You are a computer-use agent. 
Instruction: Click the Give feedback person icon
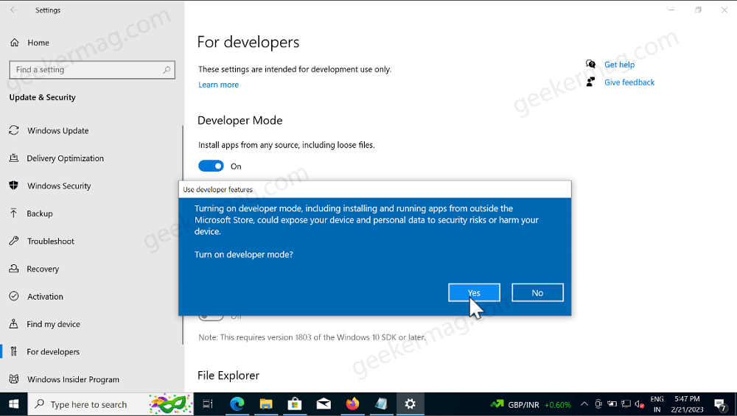point(590,82)
